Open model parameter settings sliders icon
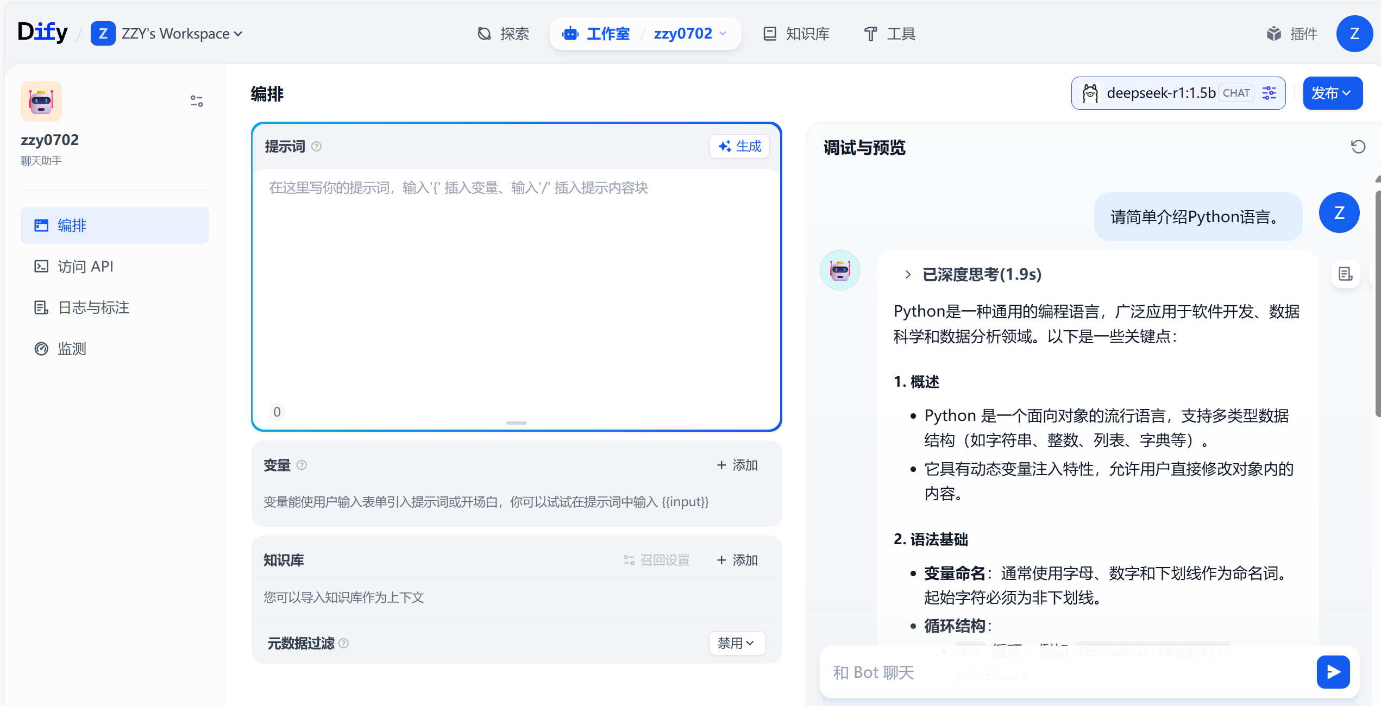 (1269, 93)
